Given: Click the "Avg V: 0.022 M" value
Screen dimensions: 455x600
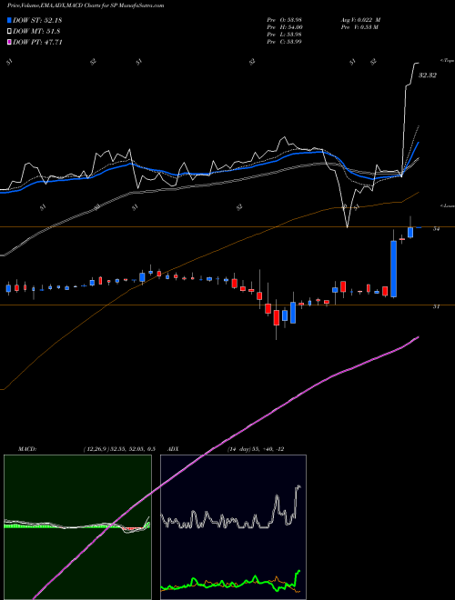Looking at the screenshot, I should 360,20.
